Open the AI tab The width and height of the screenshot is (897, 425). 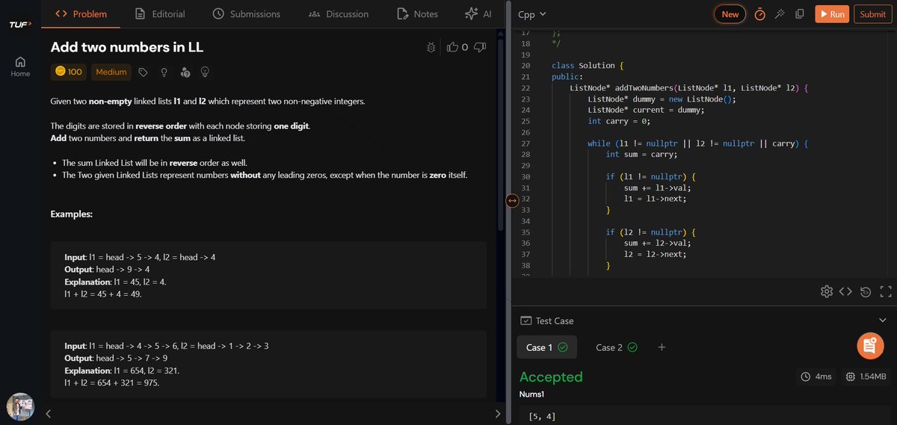(x=478, y=14)
